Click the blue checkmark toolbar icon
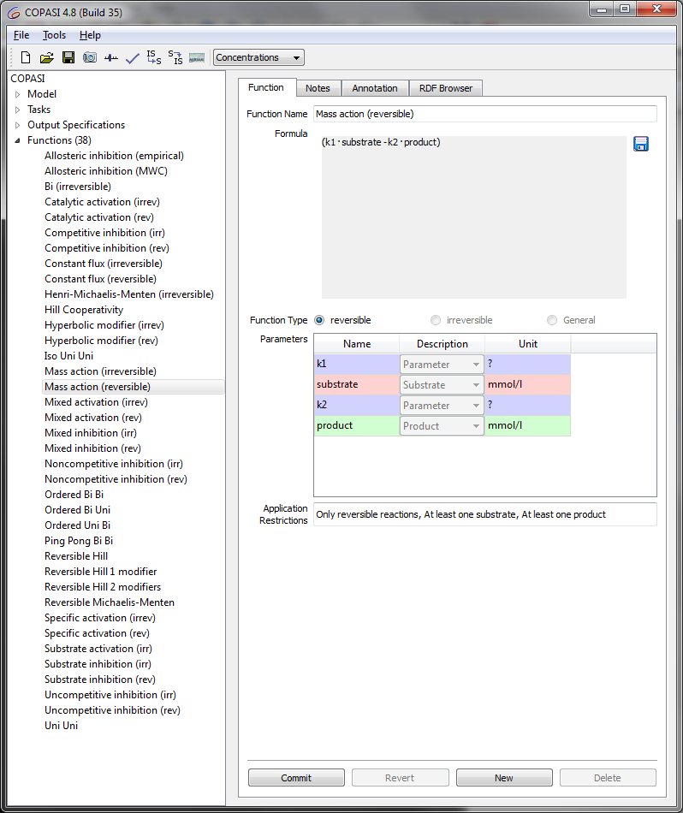Viewport: 683px width, 813px height. (132, 58)
